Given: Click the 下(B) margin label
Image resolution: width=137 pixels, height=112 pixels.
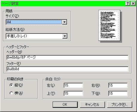Looking at the screenshot, I should coord(96,93).
